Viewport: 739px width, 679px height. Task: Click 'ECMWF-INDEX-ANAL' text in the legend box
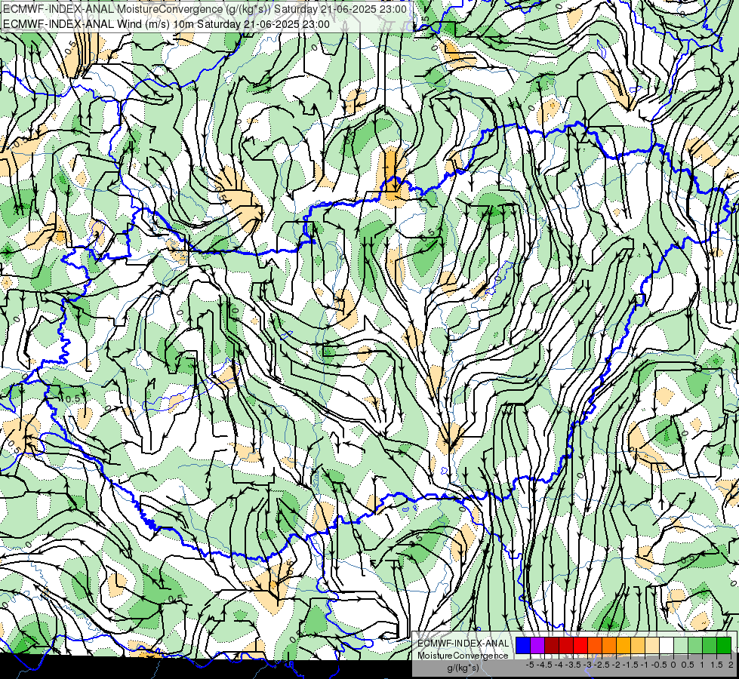coord(463,644)
